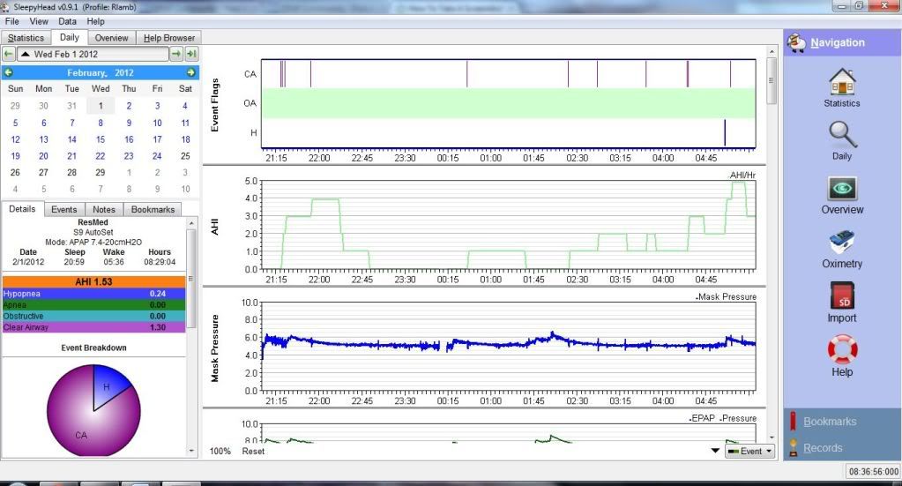The width and height of the screenshot is (902, 486).
Task: Select the Details tab
Action: [x=22, y=209]
